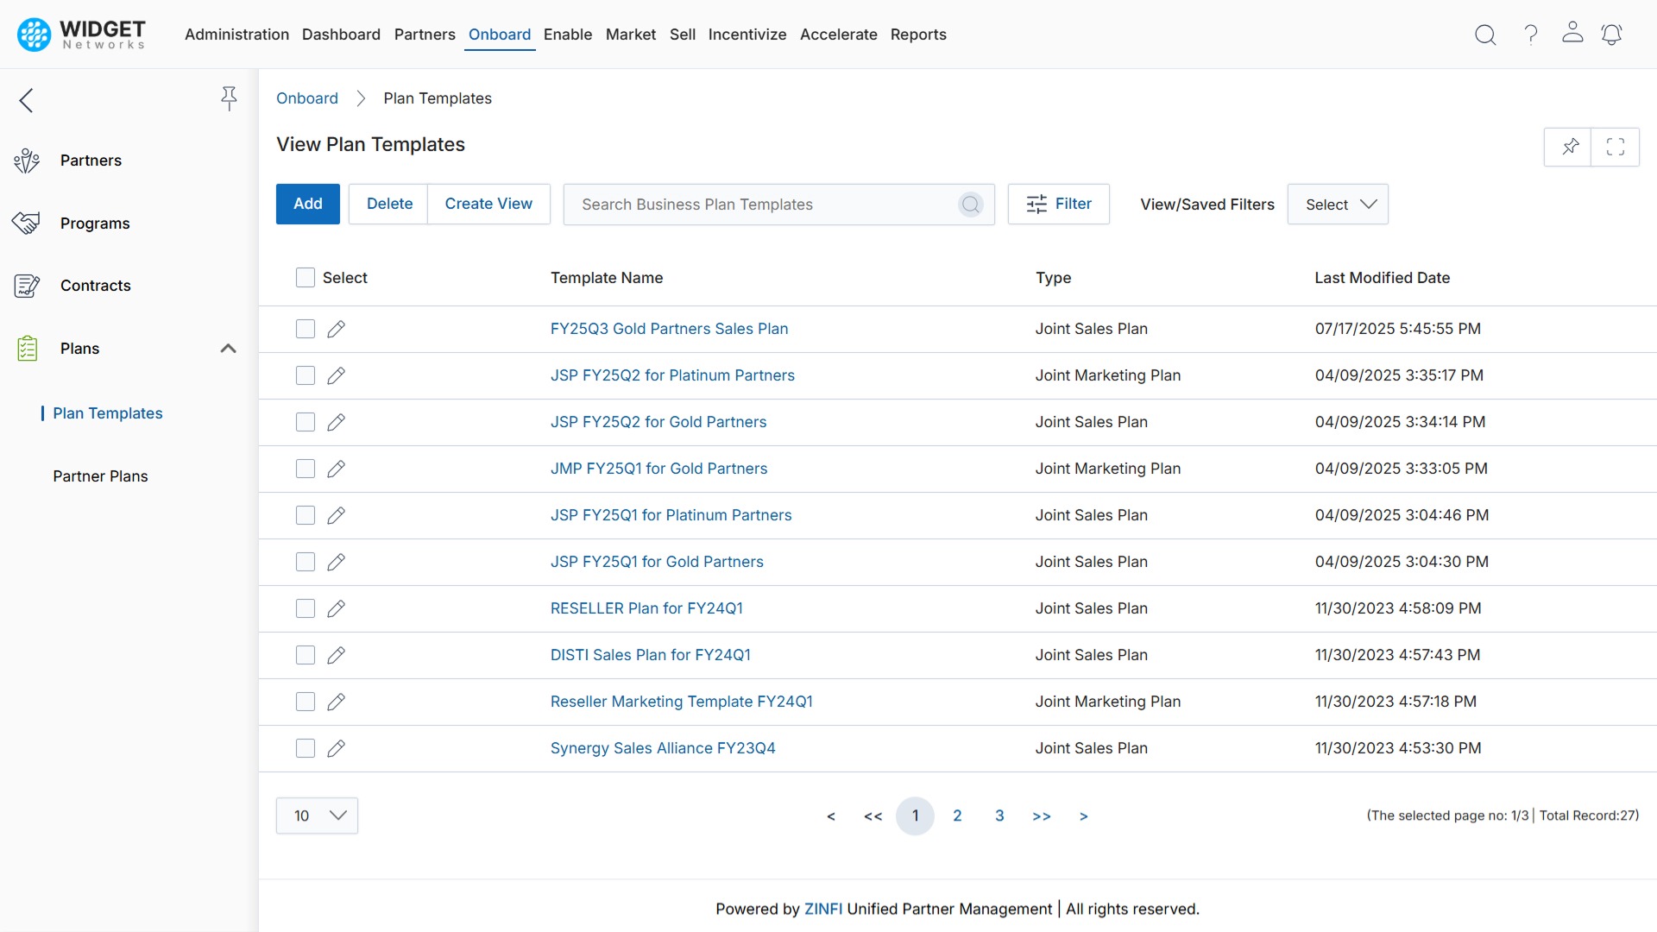Viewport: 1657px width, 932px height.
Task: Open the global search magnifier icon
Action: [1485, 35]
